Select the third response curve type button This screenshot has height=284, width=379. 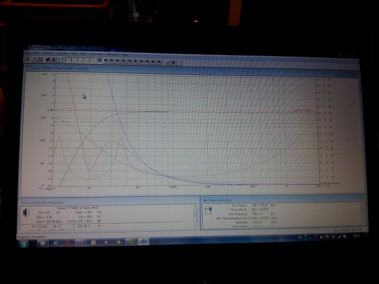tap(80, 60)
